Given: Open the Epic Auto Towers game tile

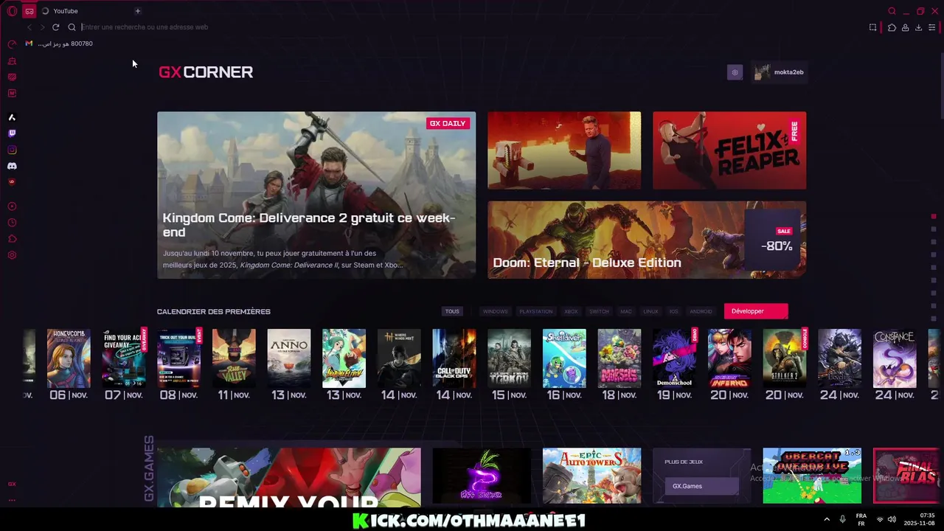Looking at the screenshot, I should tap(591, 476).
